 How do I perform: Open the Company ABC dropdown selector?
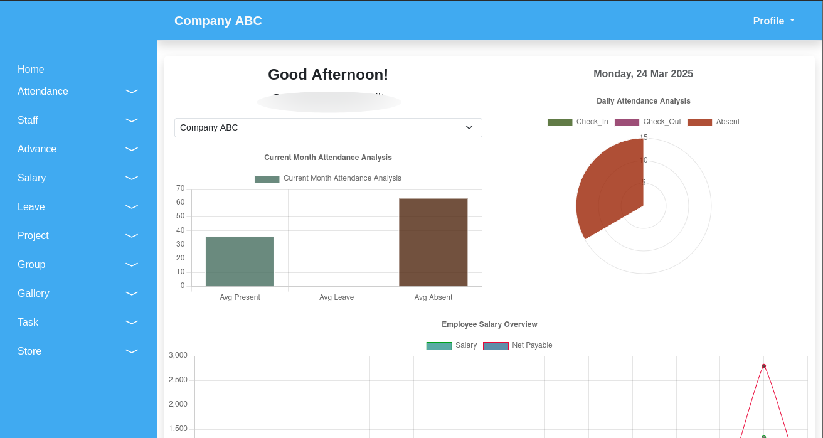point(328,127)
